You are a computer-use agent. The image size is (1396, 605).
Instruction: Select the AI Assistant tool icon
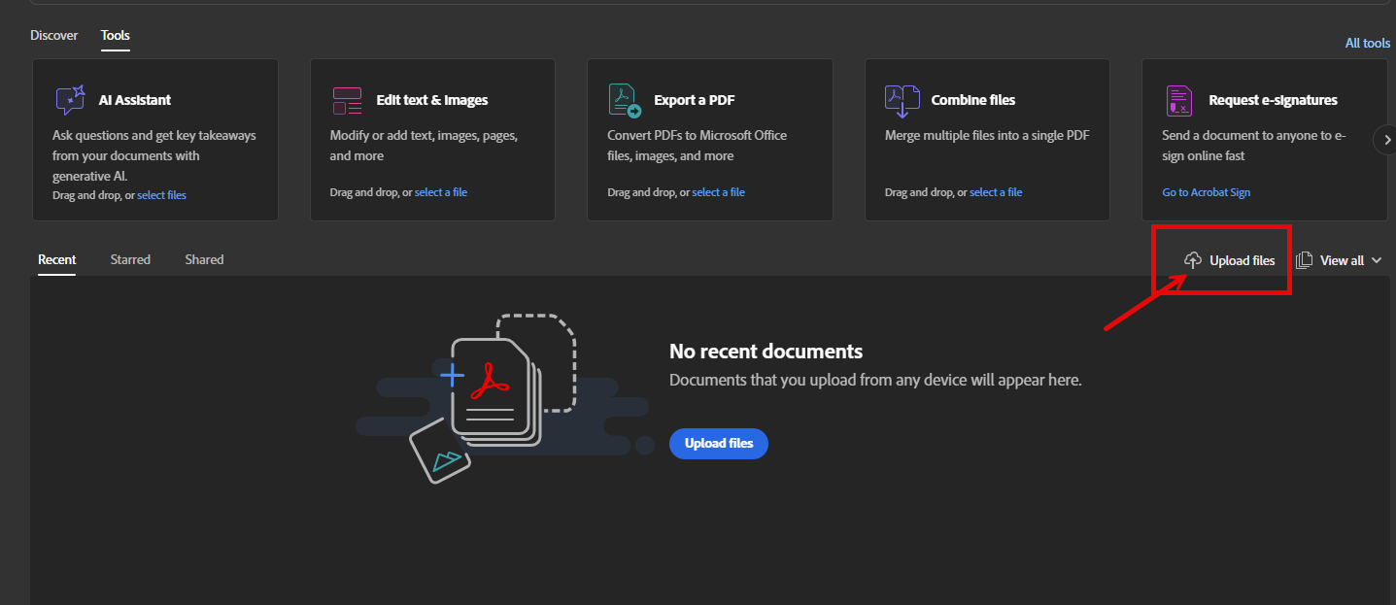(x=69, y=100)
